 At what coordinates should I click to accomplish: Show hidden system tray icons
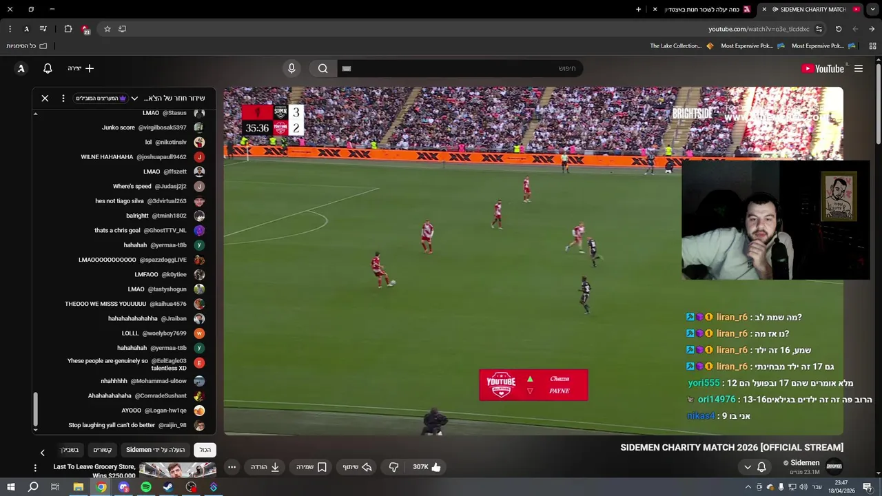click(748, 487)
